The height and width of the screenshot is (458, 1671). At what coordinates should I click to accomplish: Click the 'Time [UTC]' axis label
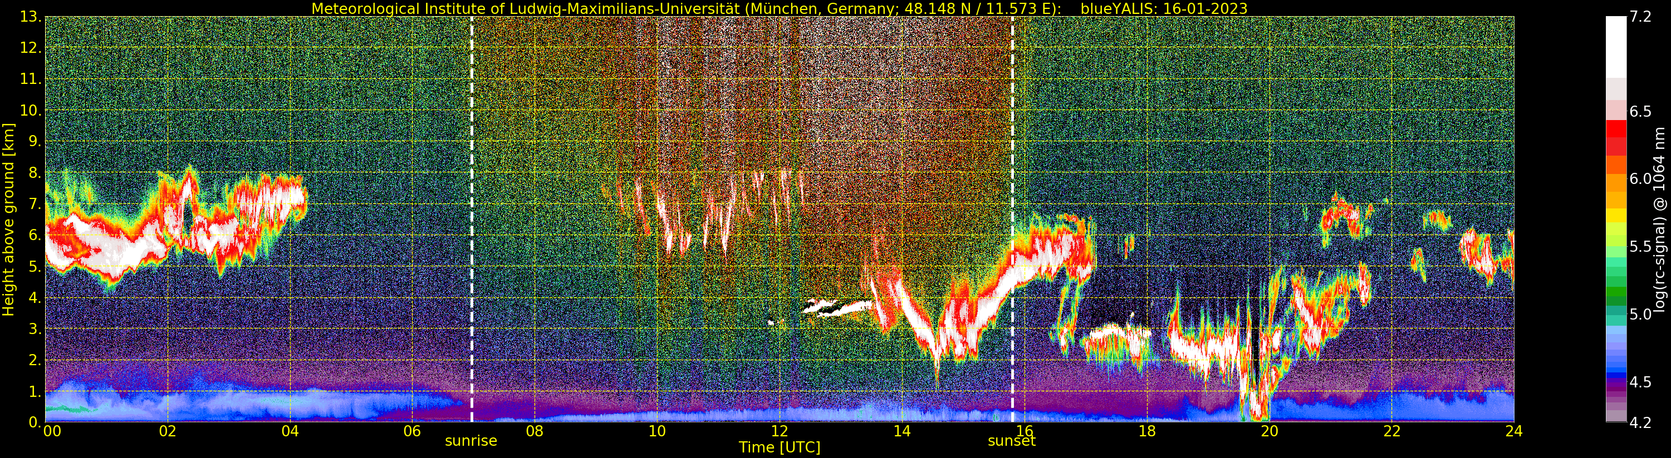(780, 447)
